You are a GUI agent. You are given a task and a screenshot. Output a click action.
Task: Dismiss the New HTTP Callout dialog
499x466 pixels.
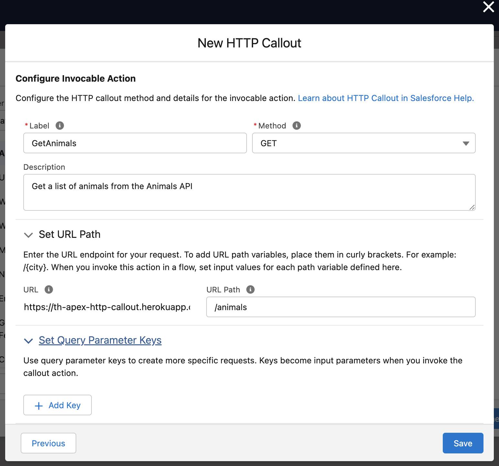488,7
